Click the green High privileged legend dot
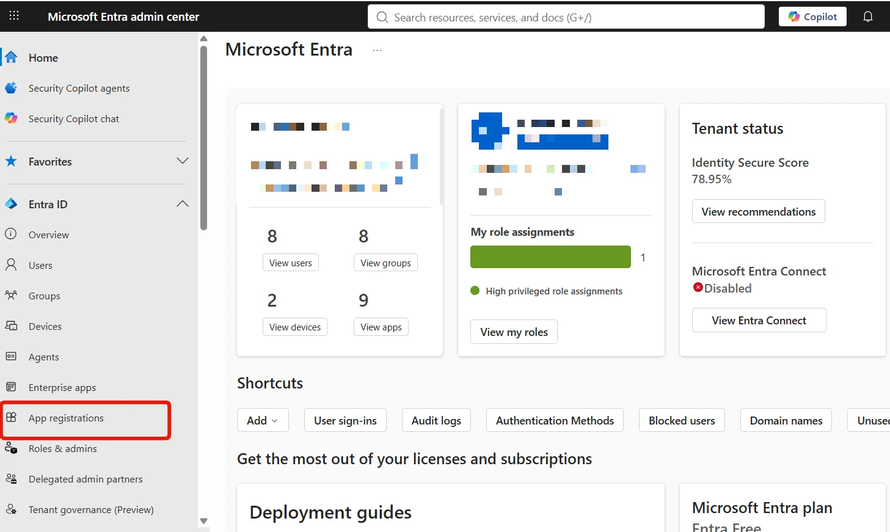890x532 pixels. click(475, 291)
